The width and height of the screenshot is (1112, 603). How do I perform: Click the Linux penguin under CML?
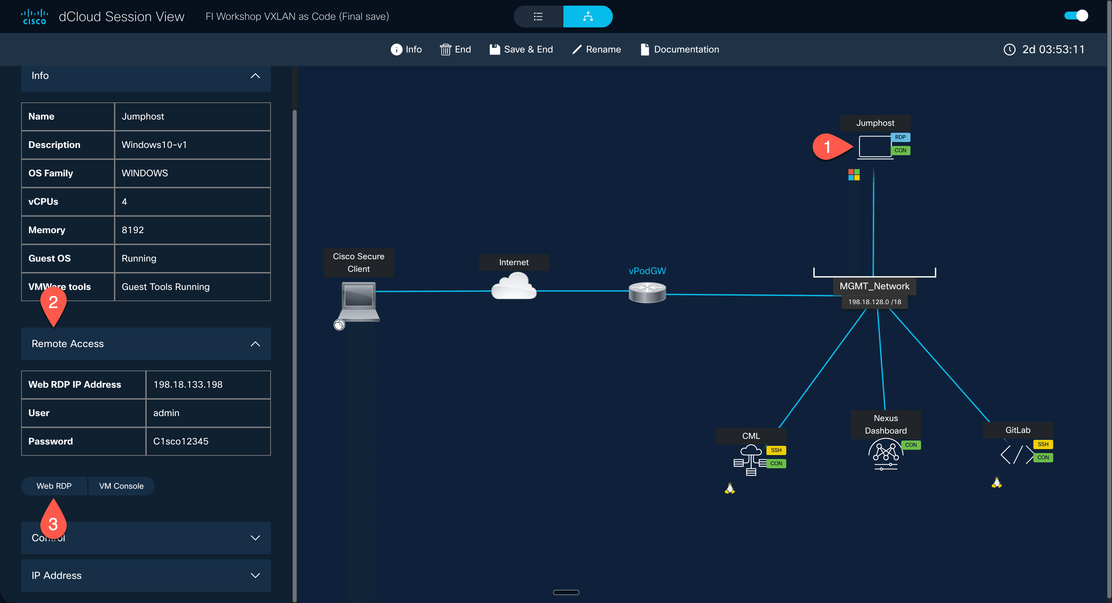729,488
